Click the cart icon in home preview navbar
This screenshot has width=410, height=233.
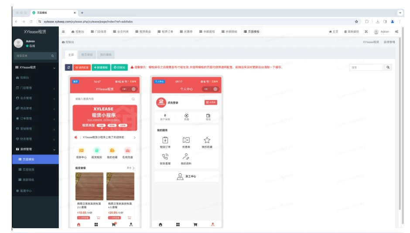[x=114, y=224]
